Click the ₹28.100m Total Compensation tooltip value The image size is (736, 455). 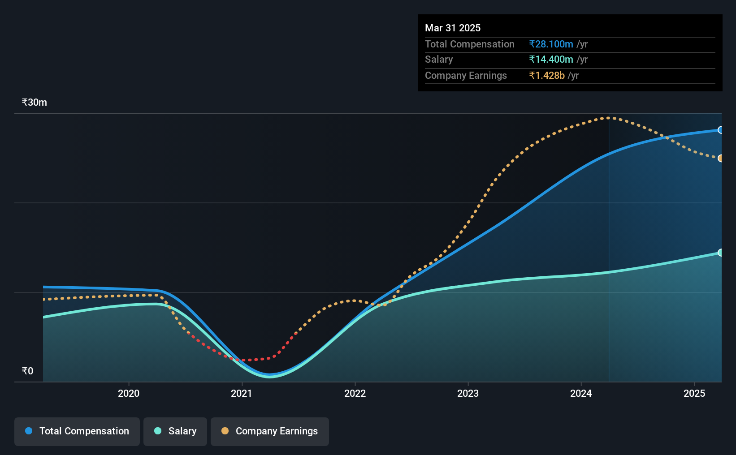point(551,44)
